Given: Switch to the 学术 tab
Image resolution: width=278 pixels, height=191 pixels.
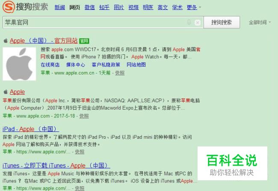Looking at the screenshot, I should 177,7.
